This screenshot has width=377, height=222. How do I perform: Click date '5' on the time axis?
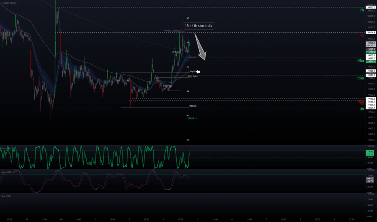[x=198, y=219]
